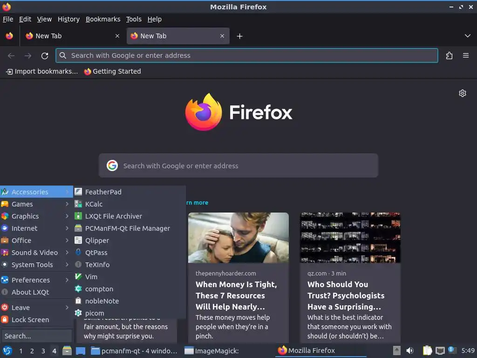
Task: Click the show desktop taskbar icon
Action: click(x=81, y=351)
